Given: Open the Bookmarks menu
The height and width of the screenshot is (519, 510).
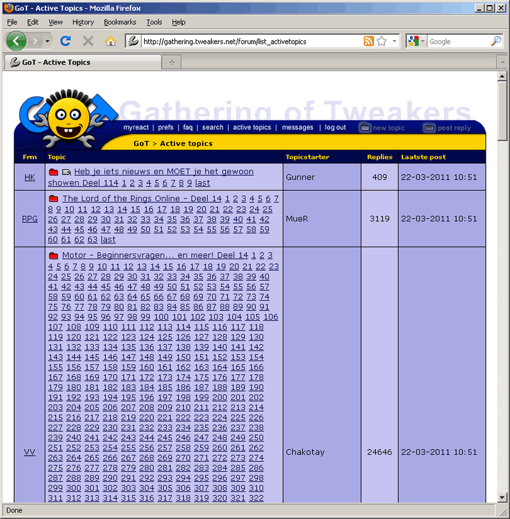Looking at the screenshot, I should click(120, 22).
